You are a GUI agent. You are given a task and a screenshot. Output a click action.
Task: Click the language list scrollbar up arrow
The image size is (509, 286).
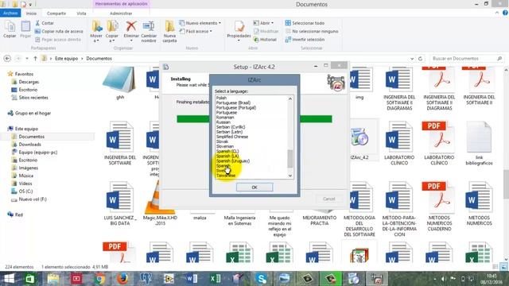[290, 99]
